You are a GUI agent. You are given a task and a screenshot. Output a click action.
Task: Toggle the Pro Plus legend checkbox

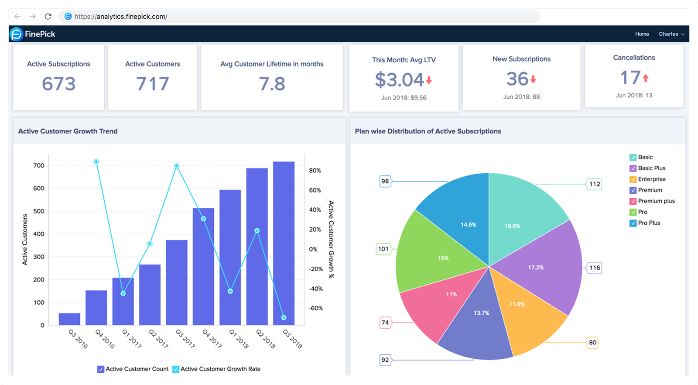633,223
